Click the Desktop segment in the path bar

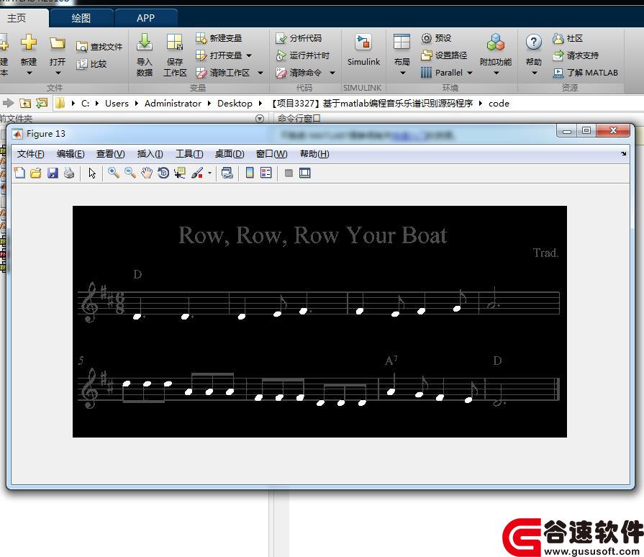(235, 104)
